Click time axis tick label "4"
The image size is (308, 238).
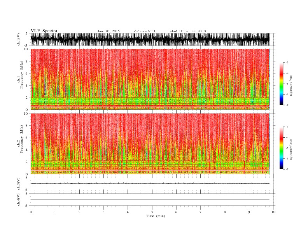(x=128, y=212)
